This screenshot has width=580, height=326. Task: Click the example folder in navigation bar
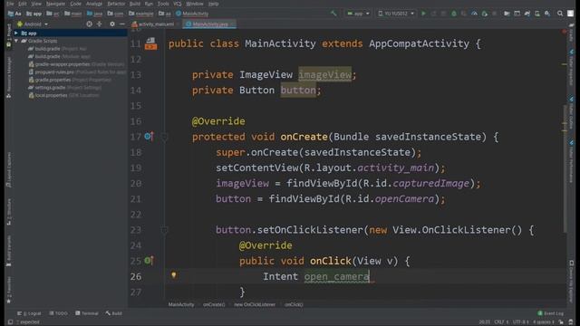point(141,14)
